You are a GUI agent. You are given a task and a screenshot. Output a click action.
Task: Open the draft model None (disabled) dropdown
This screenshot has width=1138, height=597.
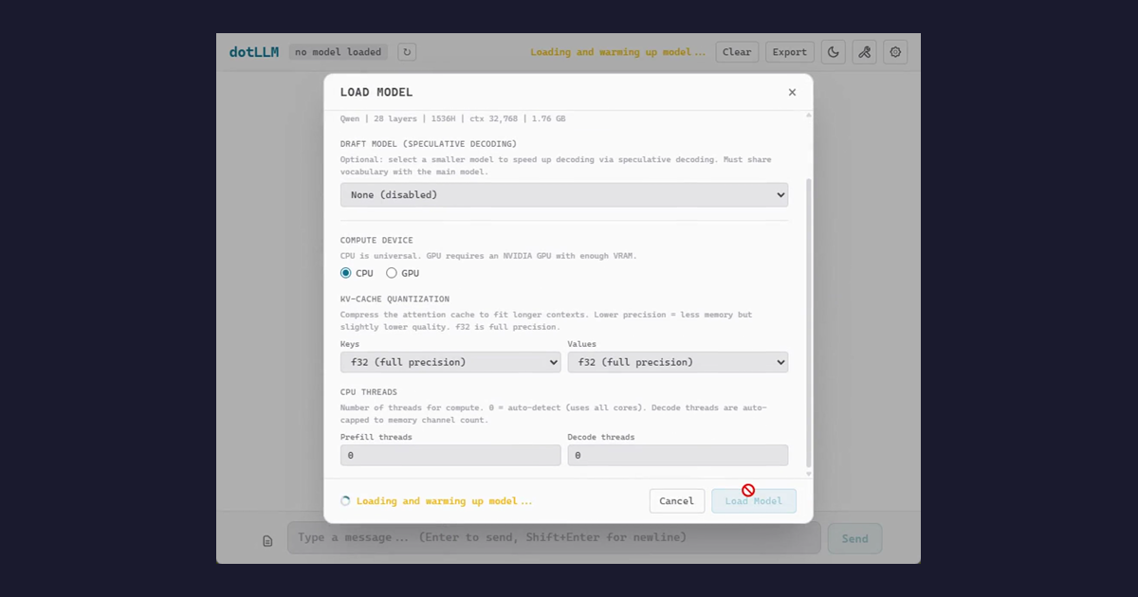563,194
